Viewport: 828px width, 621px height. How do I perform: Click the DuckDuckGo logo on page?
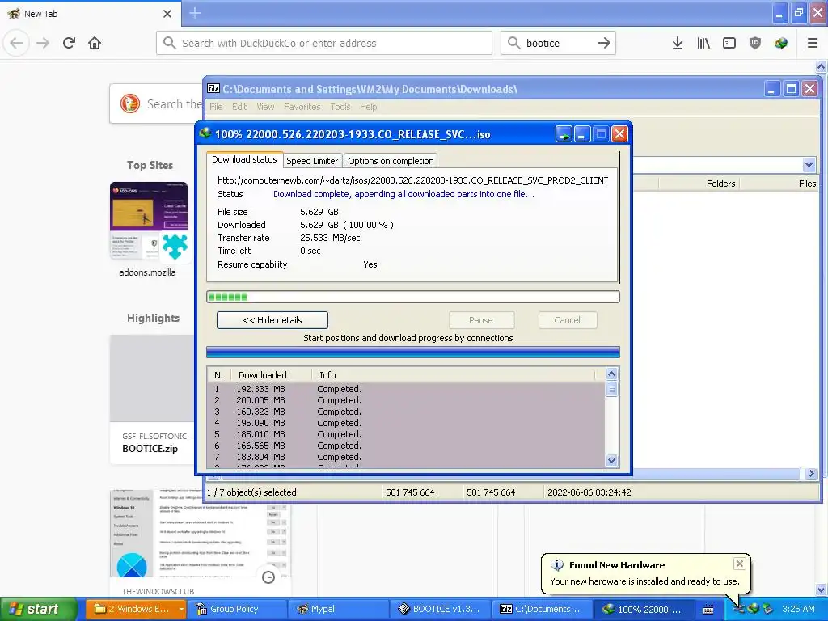[130, 103]
